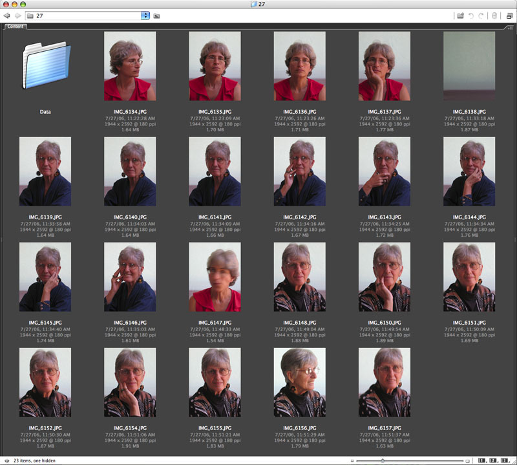Viewport: 517px width, 465px height.
Task: Click the trash delete icon
Action: click(494, 16)
